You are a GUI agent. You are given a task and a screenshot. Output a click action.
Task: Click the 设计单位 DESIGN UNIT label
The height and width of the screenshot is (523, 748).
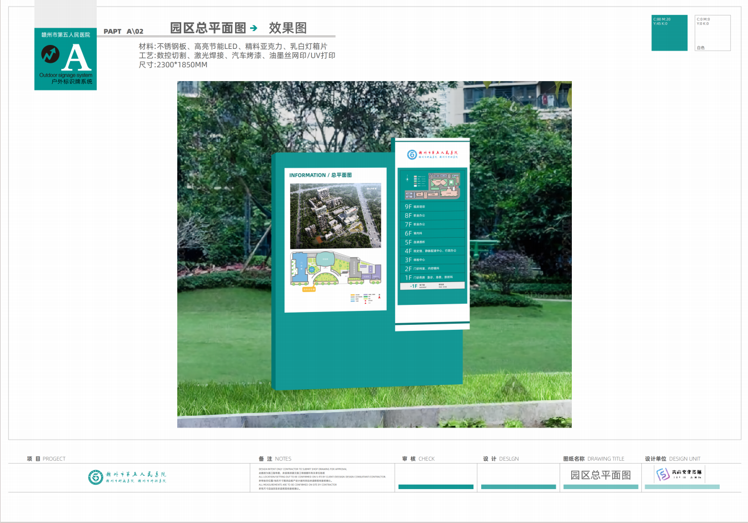[672, 459]
